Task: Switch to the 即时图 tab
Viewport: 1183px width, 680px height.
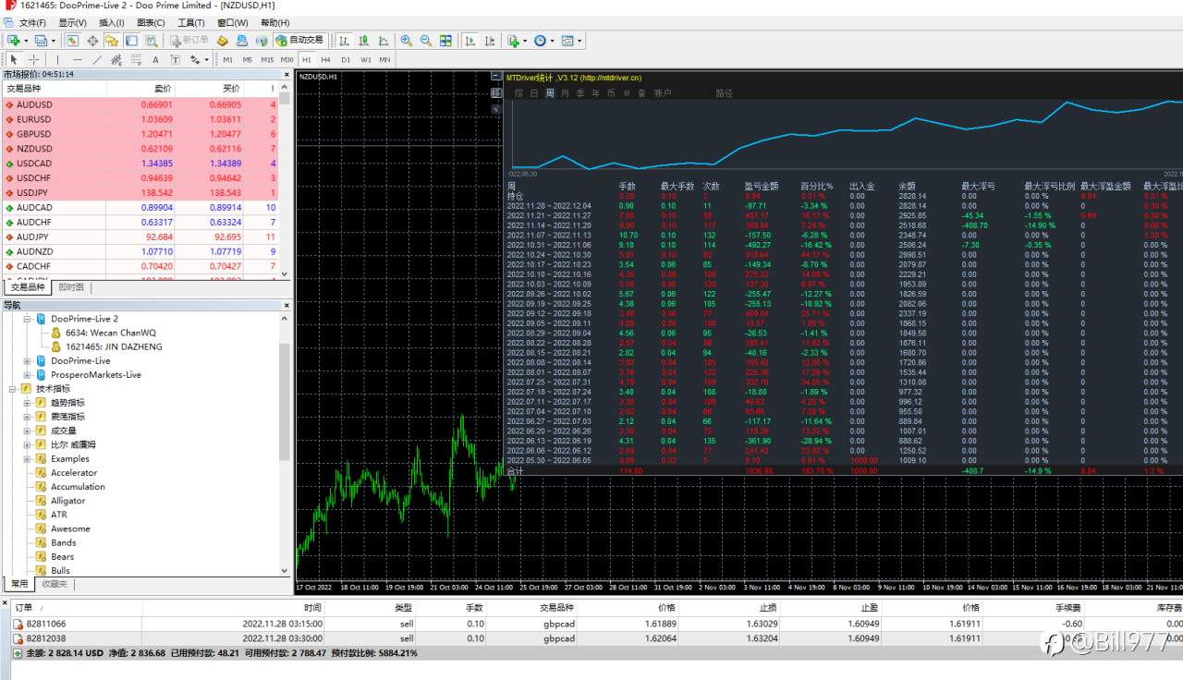Action: click(x=71, y=287)
